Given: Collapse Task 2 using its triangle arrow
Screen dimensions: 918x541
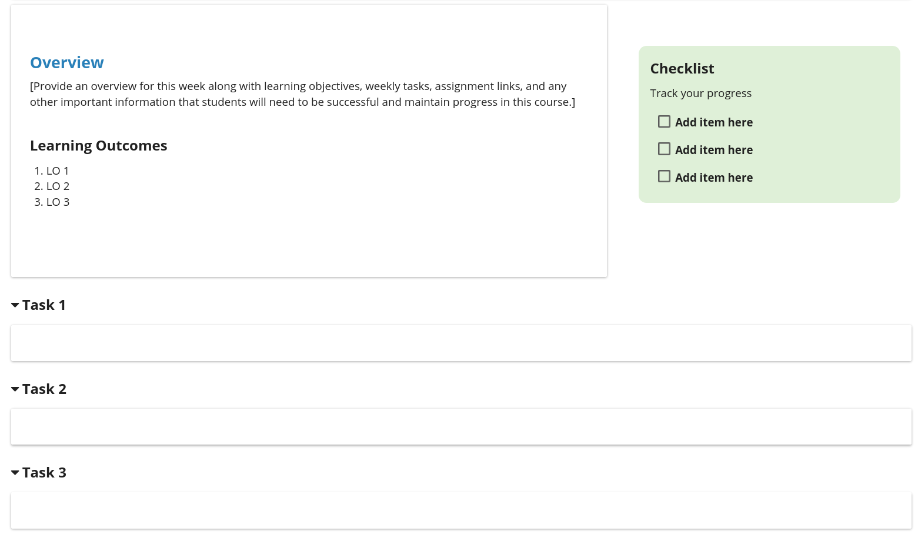Looking at the screenshot, I should point(15,389).
